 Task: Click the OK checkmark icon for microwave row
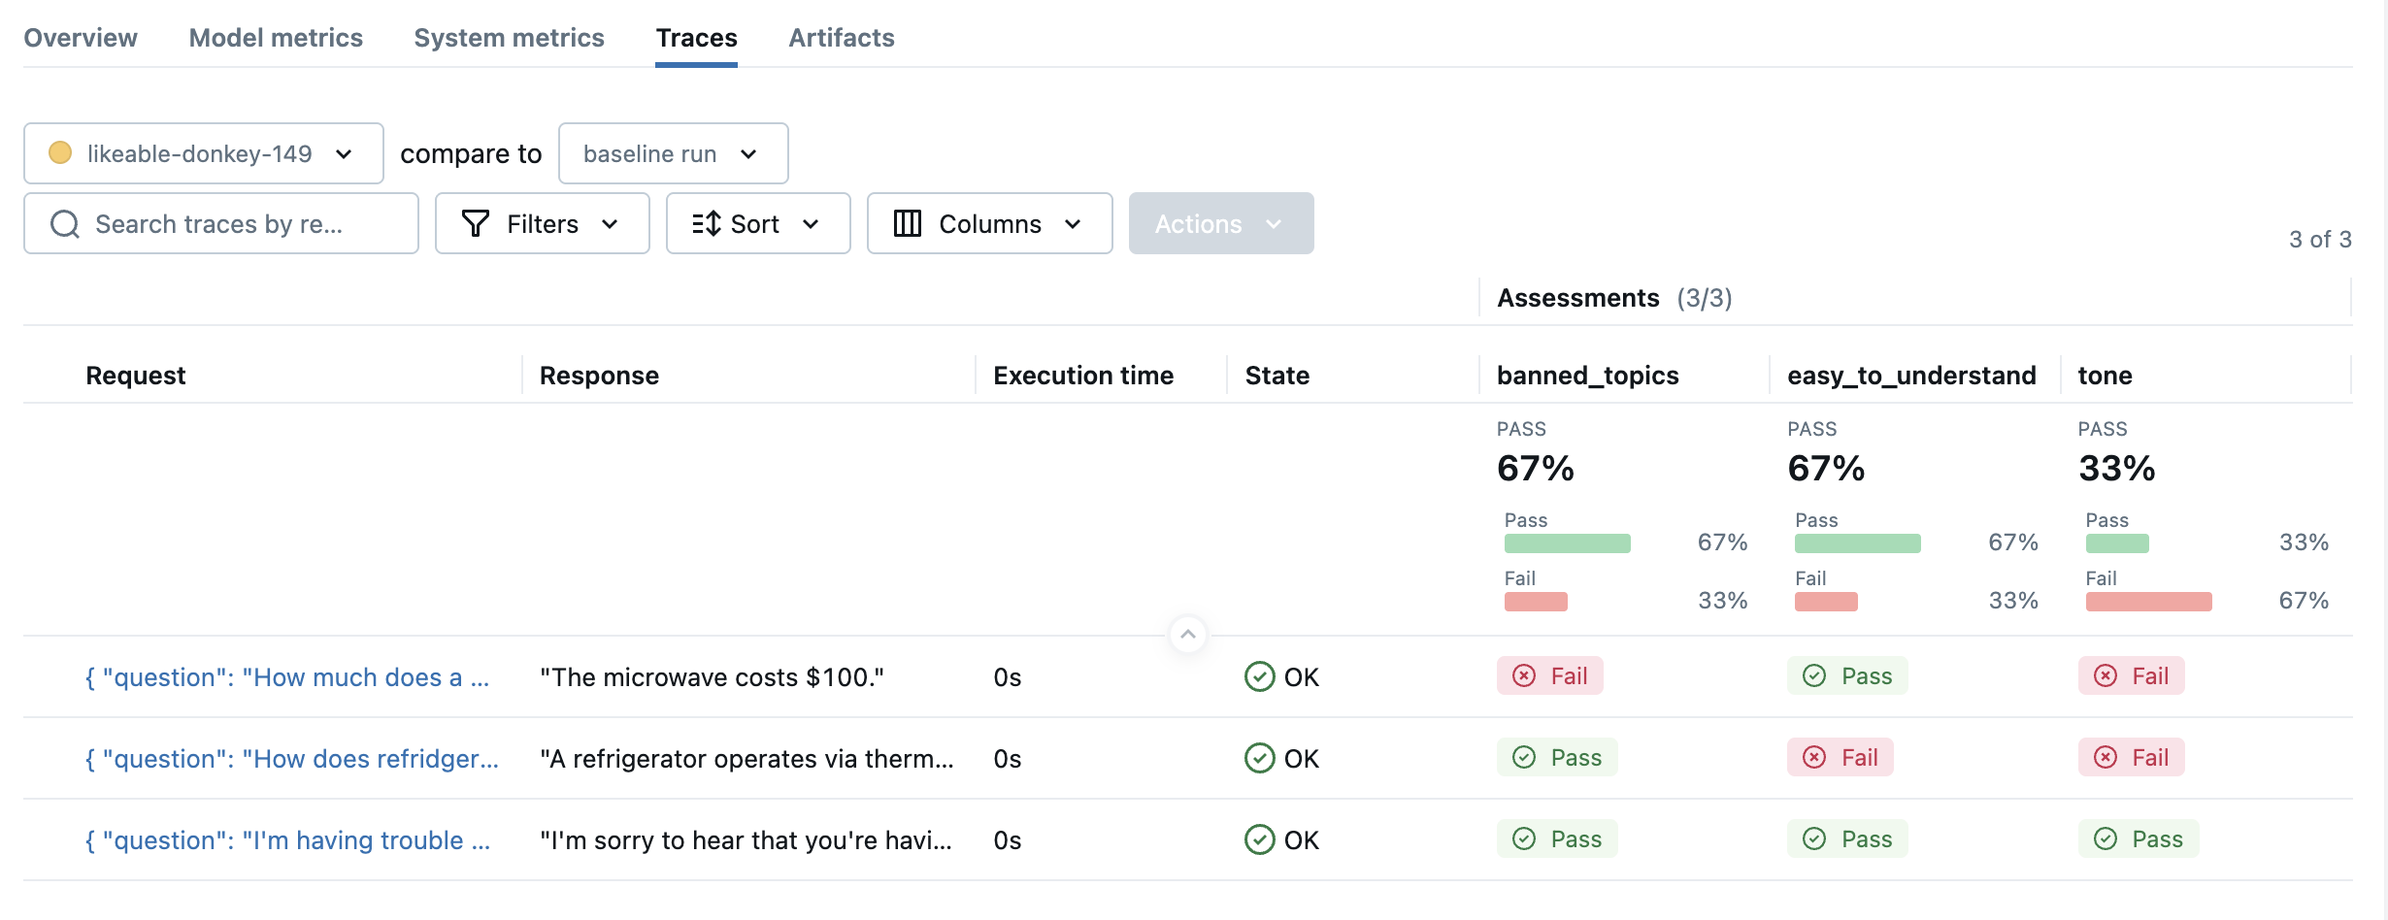[x=1259, y=676]
